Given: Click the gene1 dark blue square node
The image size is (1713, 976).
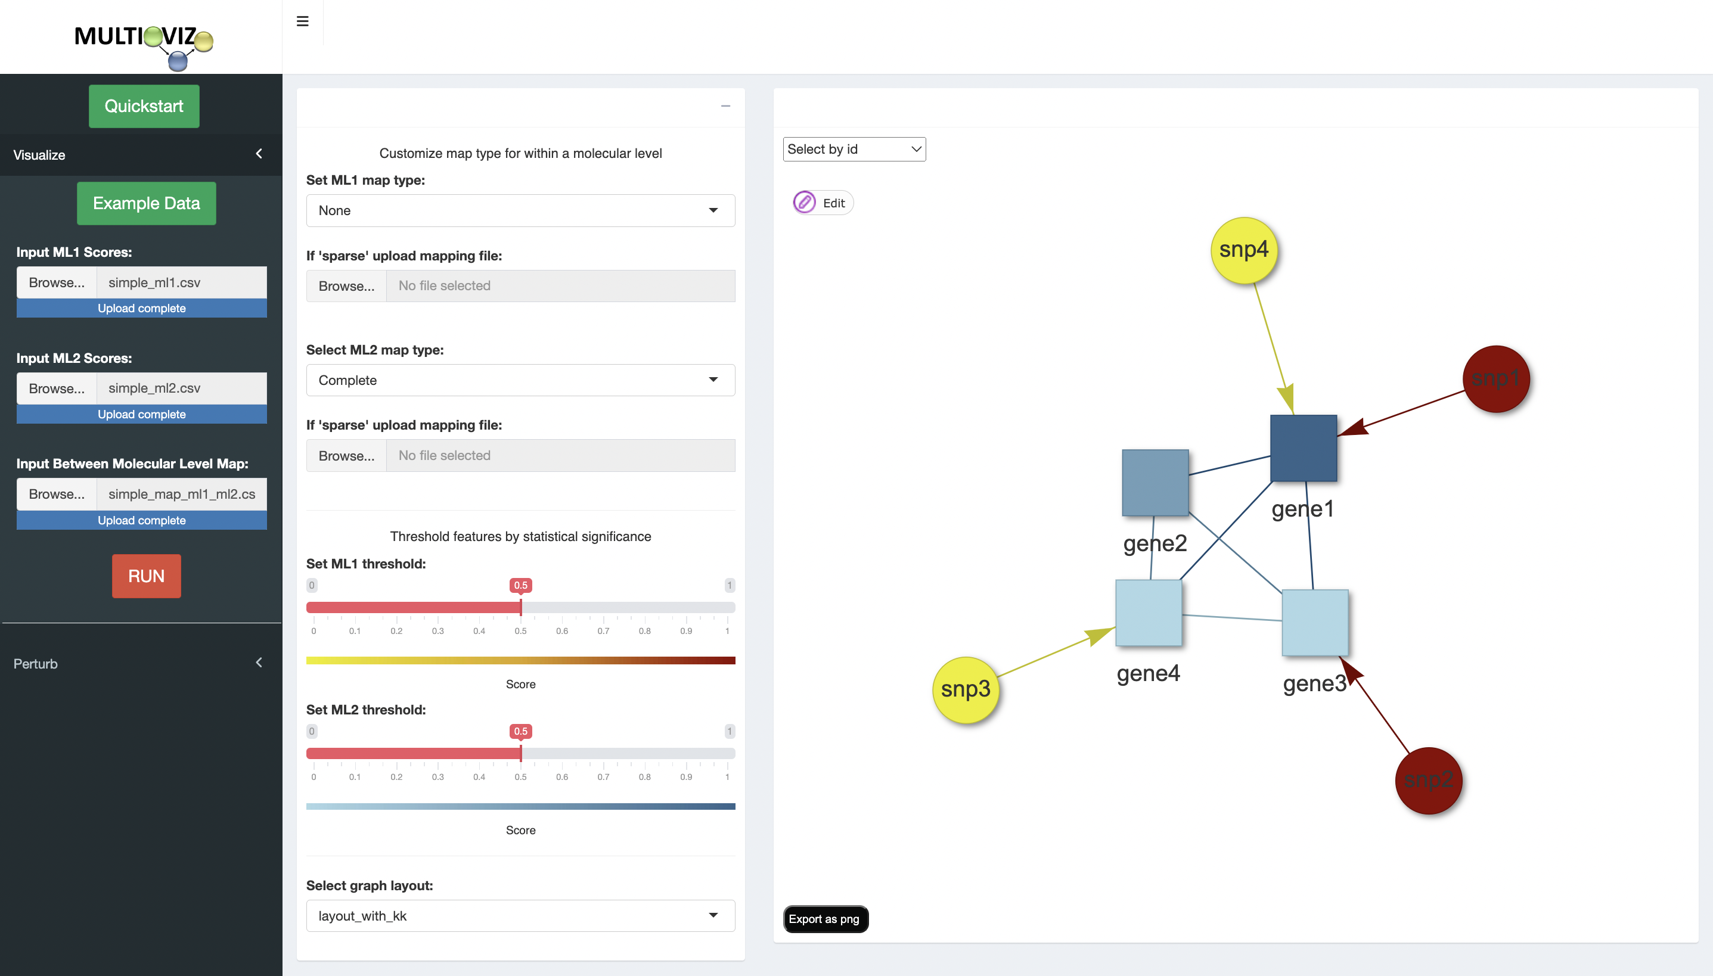Looking at the screenshot, I should click(x=1304, y=448).
